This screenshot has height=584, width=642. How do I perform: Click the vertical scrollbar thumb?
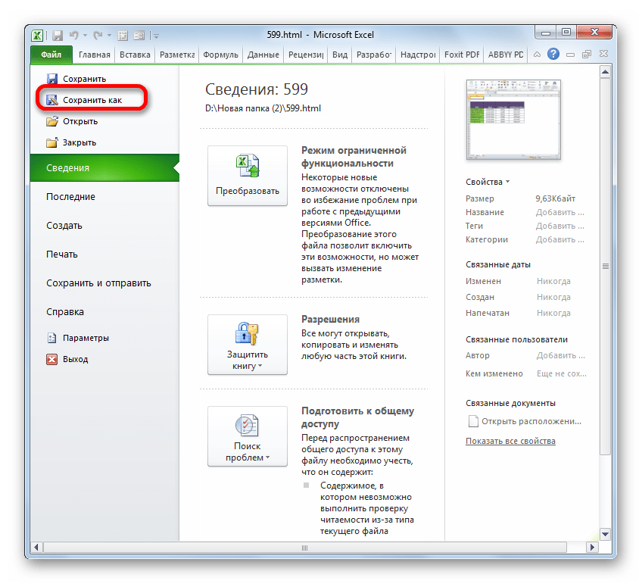coord(605,266)
